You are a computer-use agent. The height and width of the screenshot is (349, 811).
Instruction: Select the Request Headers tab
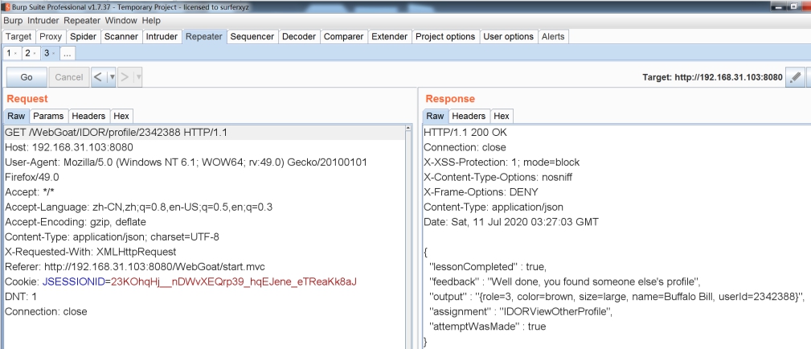88,116
